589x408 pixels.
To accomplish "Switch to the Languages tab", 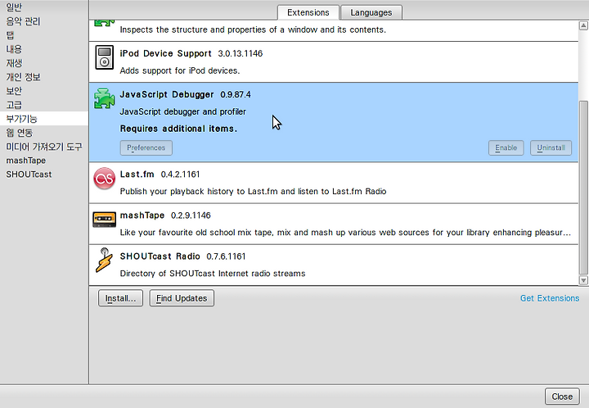I will tap(371, 12).
